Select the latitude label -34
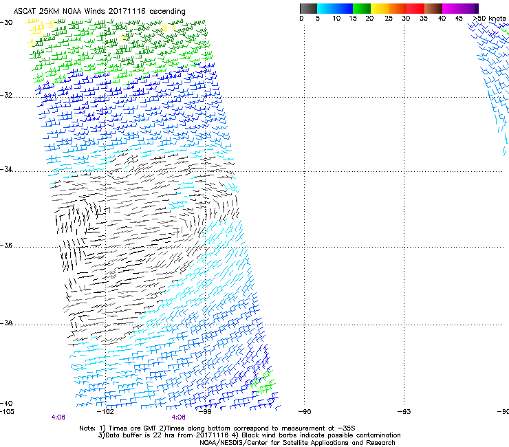 coord(6,169)
